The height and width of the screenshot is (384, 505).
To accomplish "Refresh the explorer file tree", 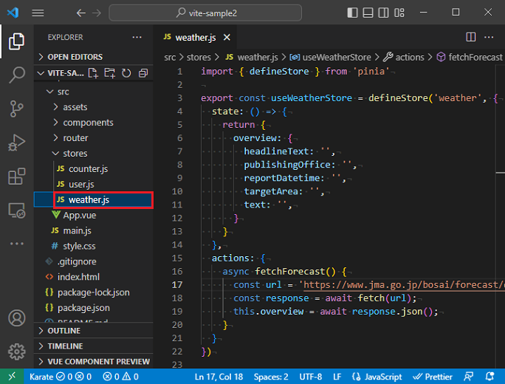I will pyautogui.click(x=126, y=73).
